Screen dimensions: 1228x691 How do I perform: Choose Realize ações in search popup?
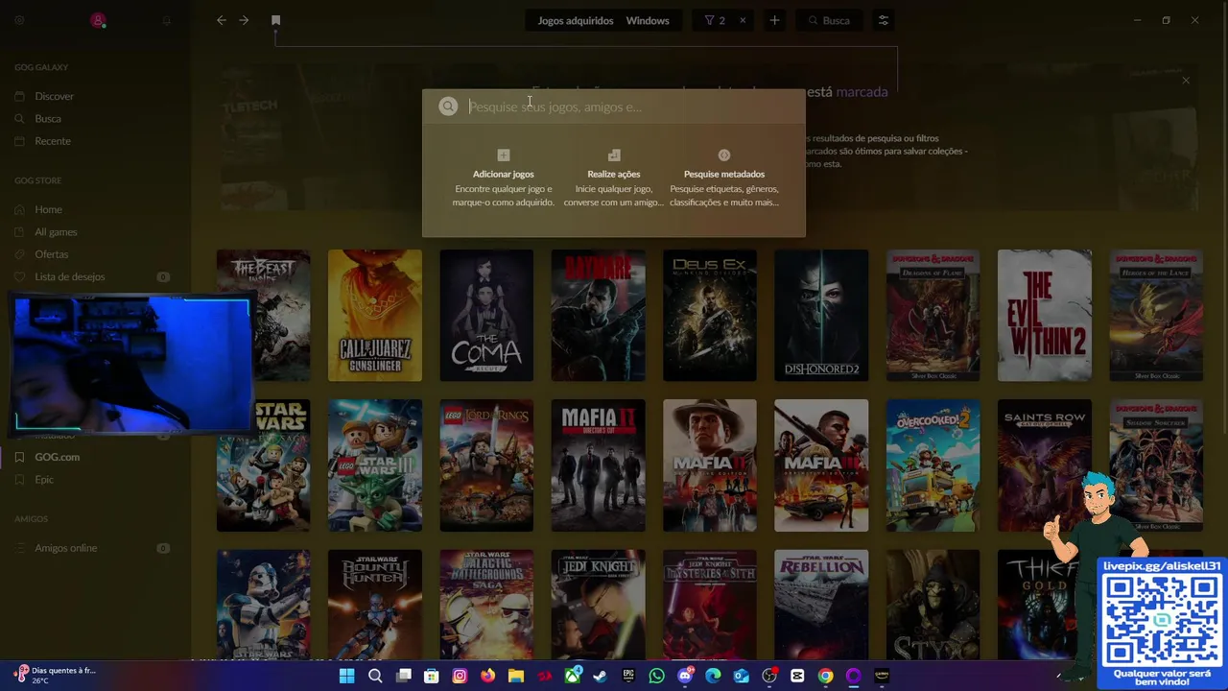613,179
